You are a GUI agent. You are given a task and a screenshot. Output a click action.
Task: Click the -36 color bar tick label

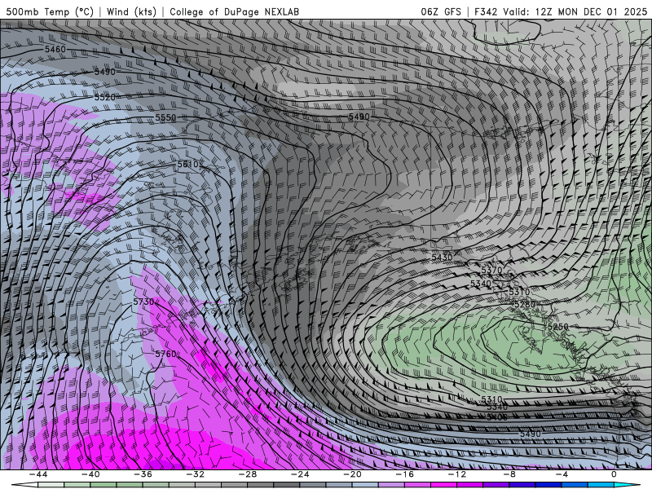coord(143,474)
